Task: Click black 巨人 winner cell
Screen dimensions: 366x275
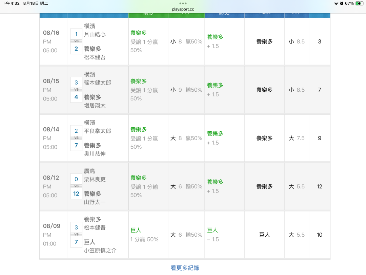Action: point(264,235)
